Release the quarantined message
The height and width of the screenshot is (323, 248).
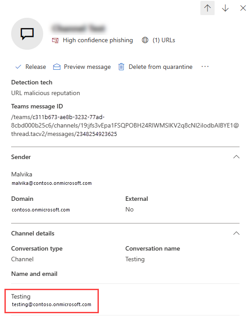pos(36,67)
